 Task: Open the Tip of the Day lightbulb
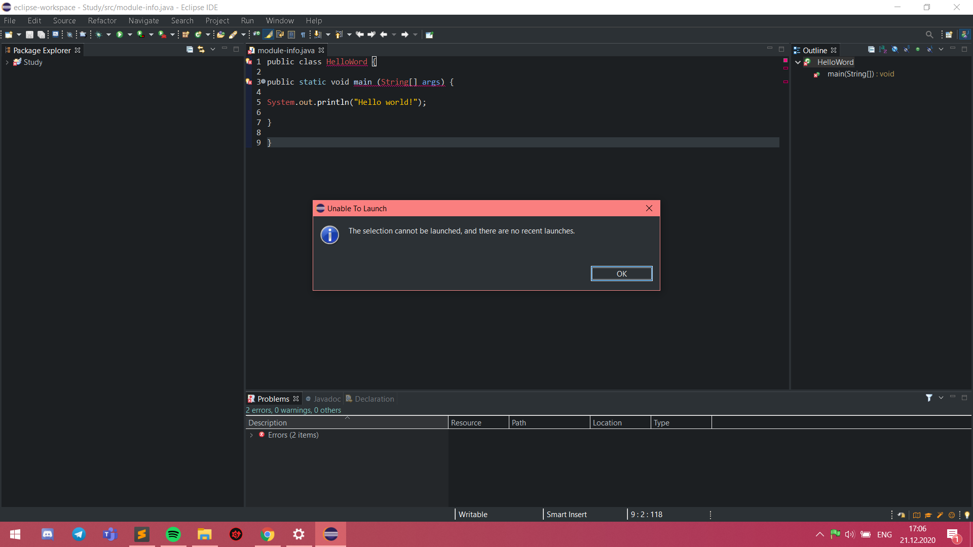967,515
